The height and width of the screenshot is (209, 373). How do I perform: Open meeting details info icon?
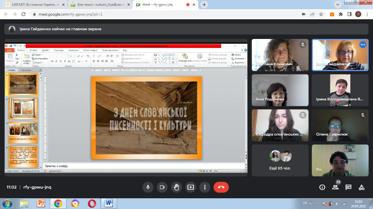pos(322,187)
